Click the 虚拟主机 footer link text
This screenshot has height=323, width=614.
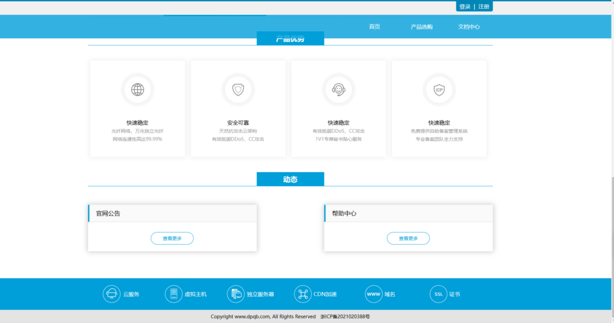[195, 294]
